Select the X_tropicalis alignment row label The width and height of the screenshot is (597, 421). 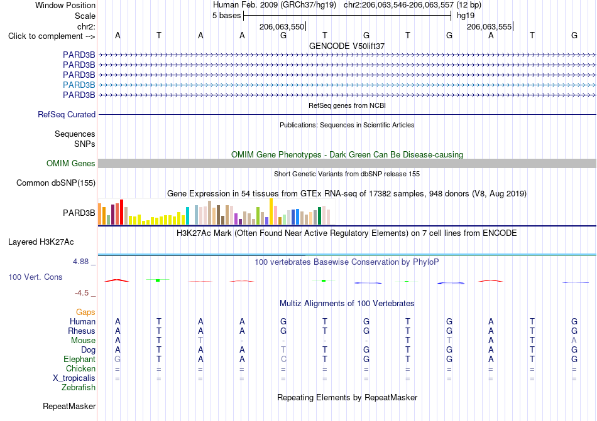[74, 378]
